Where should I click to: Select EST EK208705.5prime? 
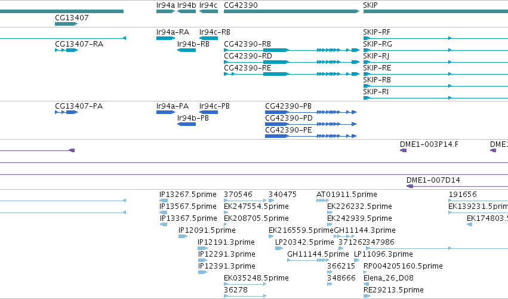[226, 224]
